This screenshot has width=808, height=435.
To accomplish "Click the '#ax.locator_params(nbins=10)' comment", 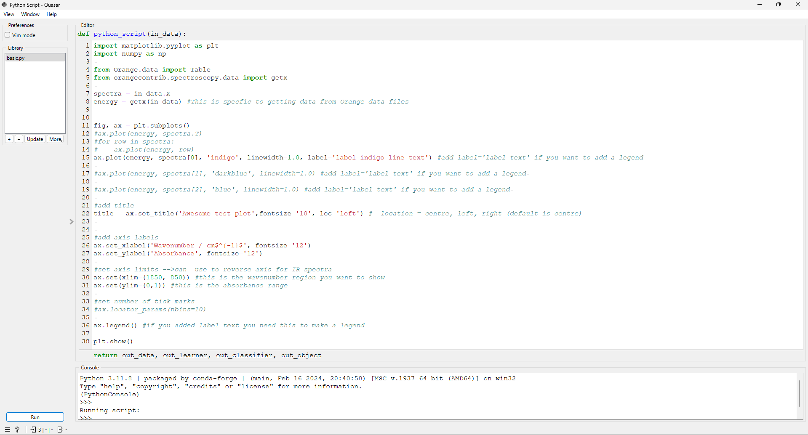I will (150, 309).
